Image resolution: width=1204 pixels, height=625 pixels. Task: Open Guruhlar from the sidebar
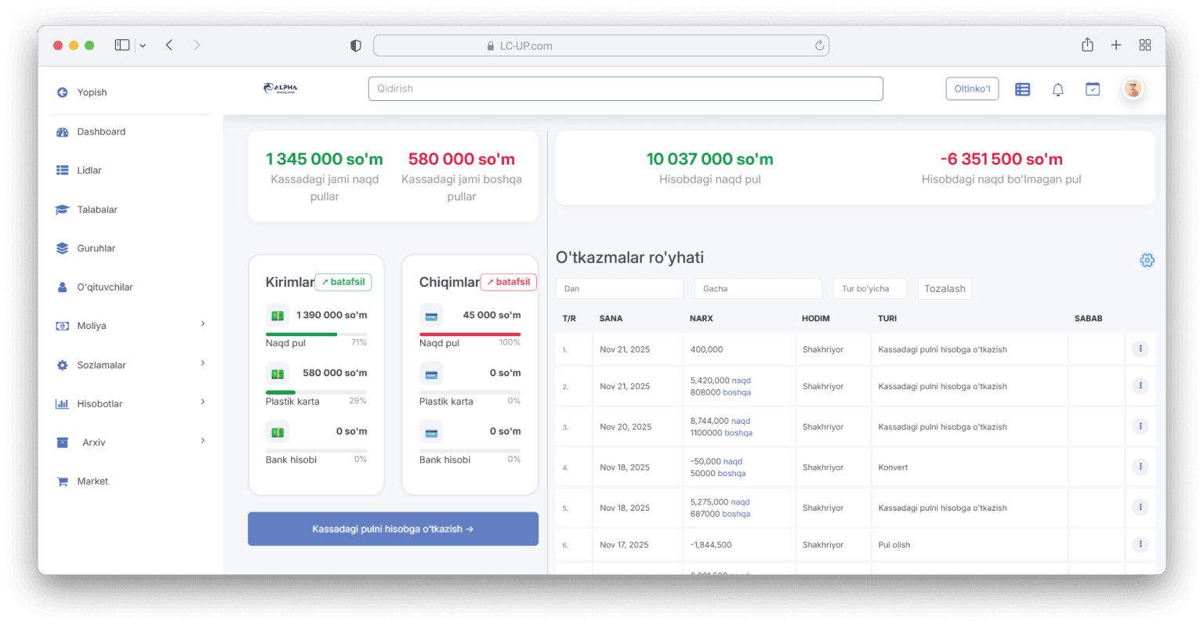point(96,248)
